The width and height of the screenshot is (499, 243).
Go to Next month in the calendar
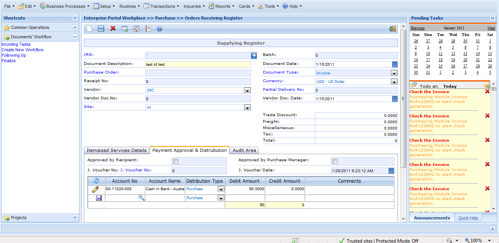click(491, 28)
